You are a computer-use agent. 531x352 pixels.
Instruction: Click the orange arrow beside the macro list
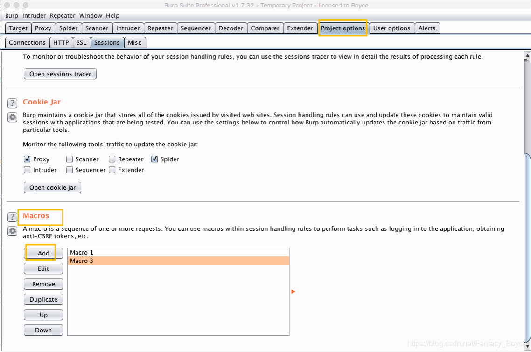pos(293,291)
